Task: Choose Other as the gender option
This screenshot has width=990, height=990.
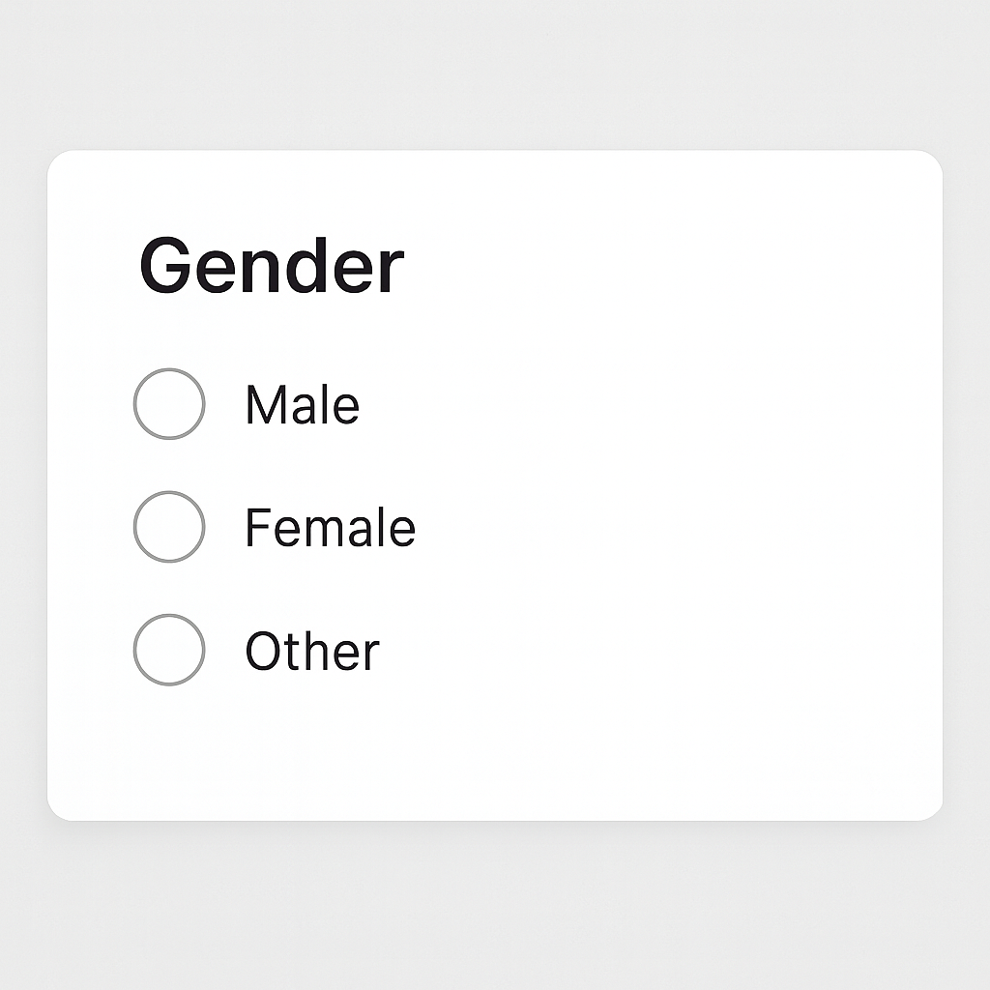Action: pos(169,650)
